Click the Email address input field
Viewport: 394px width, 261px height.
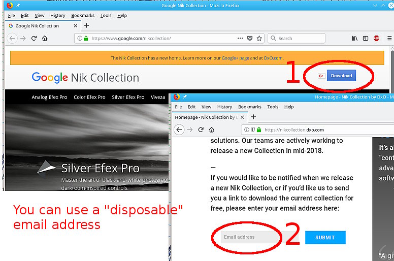(260, 237)
